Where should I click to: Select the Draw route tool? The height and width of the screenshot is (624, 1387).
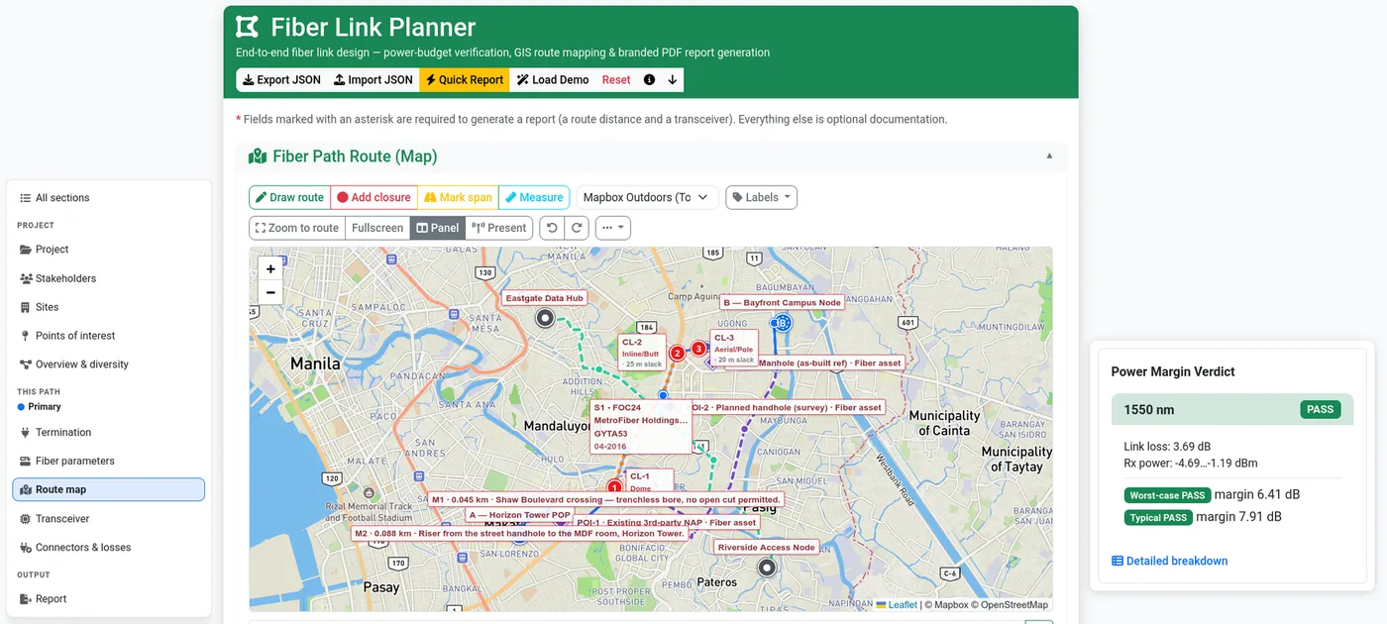coord(289,198)
